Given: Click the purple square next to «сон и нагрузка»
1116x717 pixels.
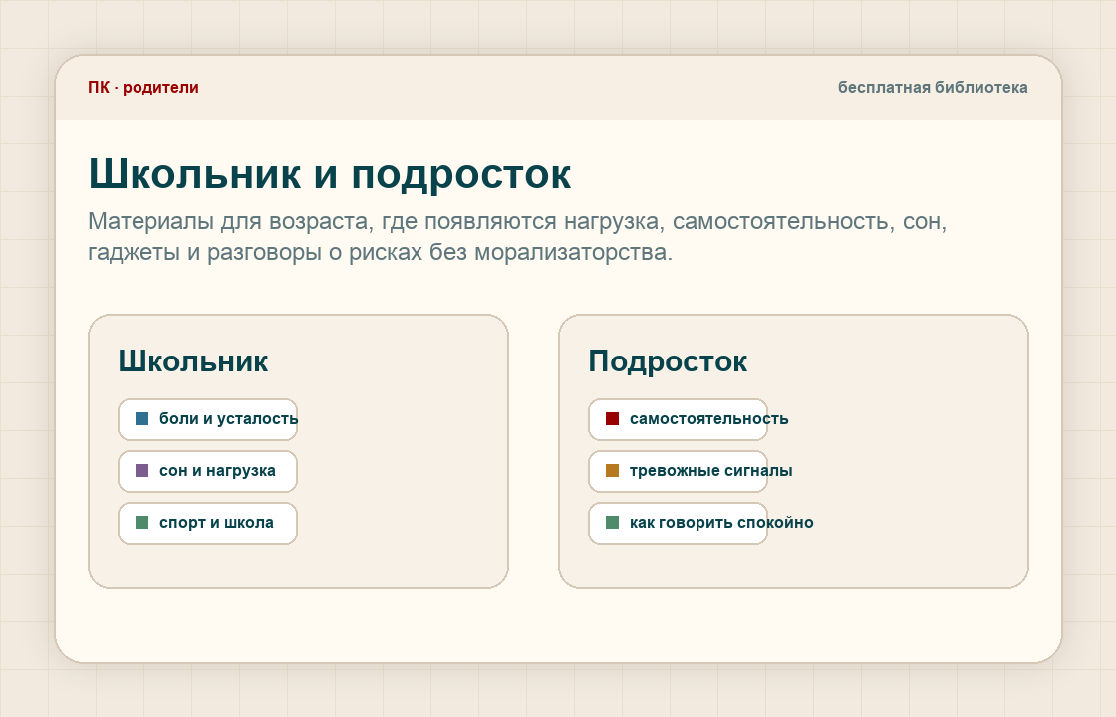Looking at the screenshot, I should pyautogui.click(x=142, y=471).
